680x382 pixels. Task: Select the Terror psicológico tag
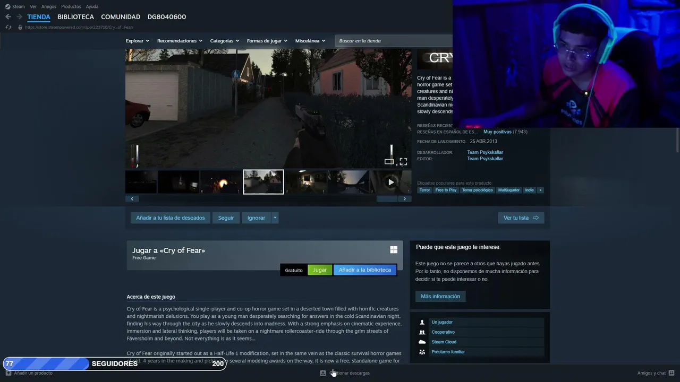pos(477,190)
